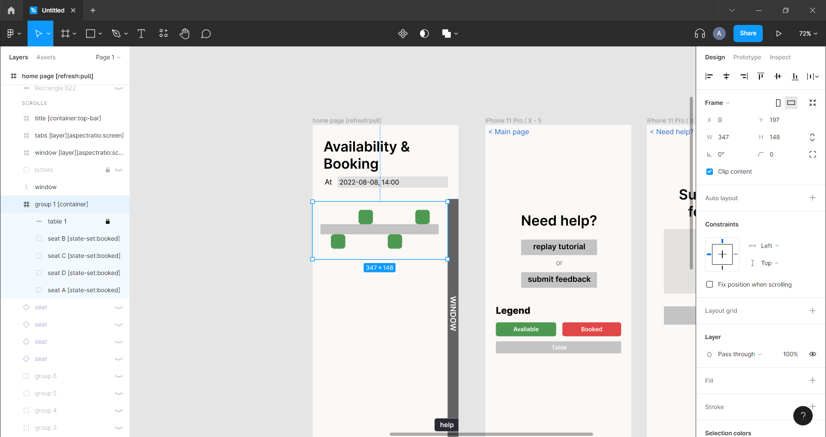Click Align horizontal centers icon
The height and width of the screenshot is (437, 826).
click(727, 76)
